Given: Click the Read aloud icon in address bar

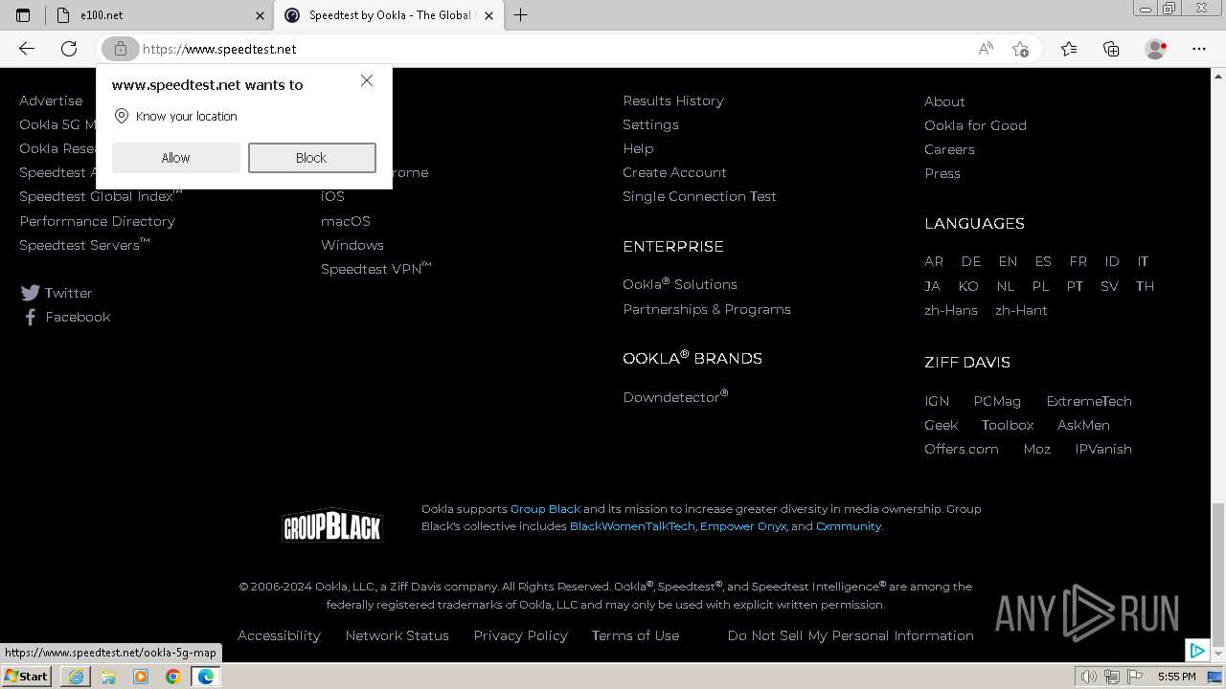Looking at the screenshot, I should (x=986, y=49).
